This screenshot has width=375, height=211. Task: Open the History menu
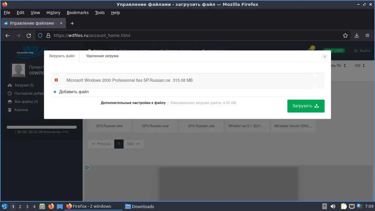[53, 13]
